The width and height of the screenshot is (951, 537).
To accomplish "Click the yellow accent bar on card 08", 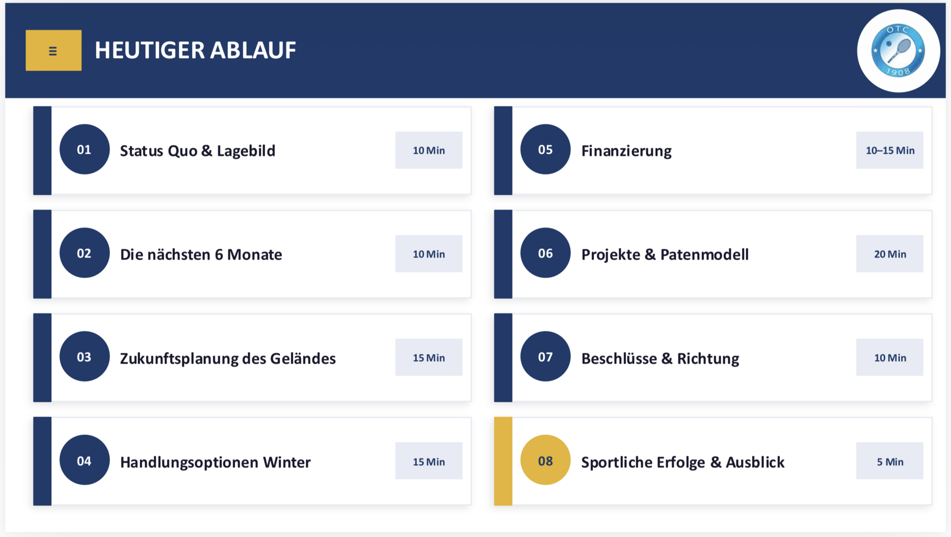I will [x=503, y=461].
